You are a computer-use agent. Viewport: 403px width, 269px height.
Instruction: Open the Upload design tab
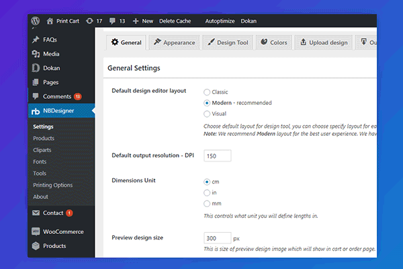pos(324,42)
